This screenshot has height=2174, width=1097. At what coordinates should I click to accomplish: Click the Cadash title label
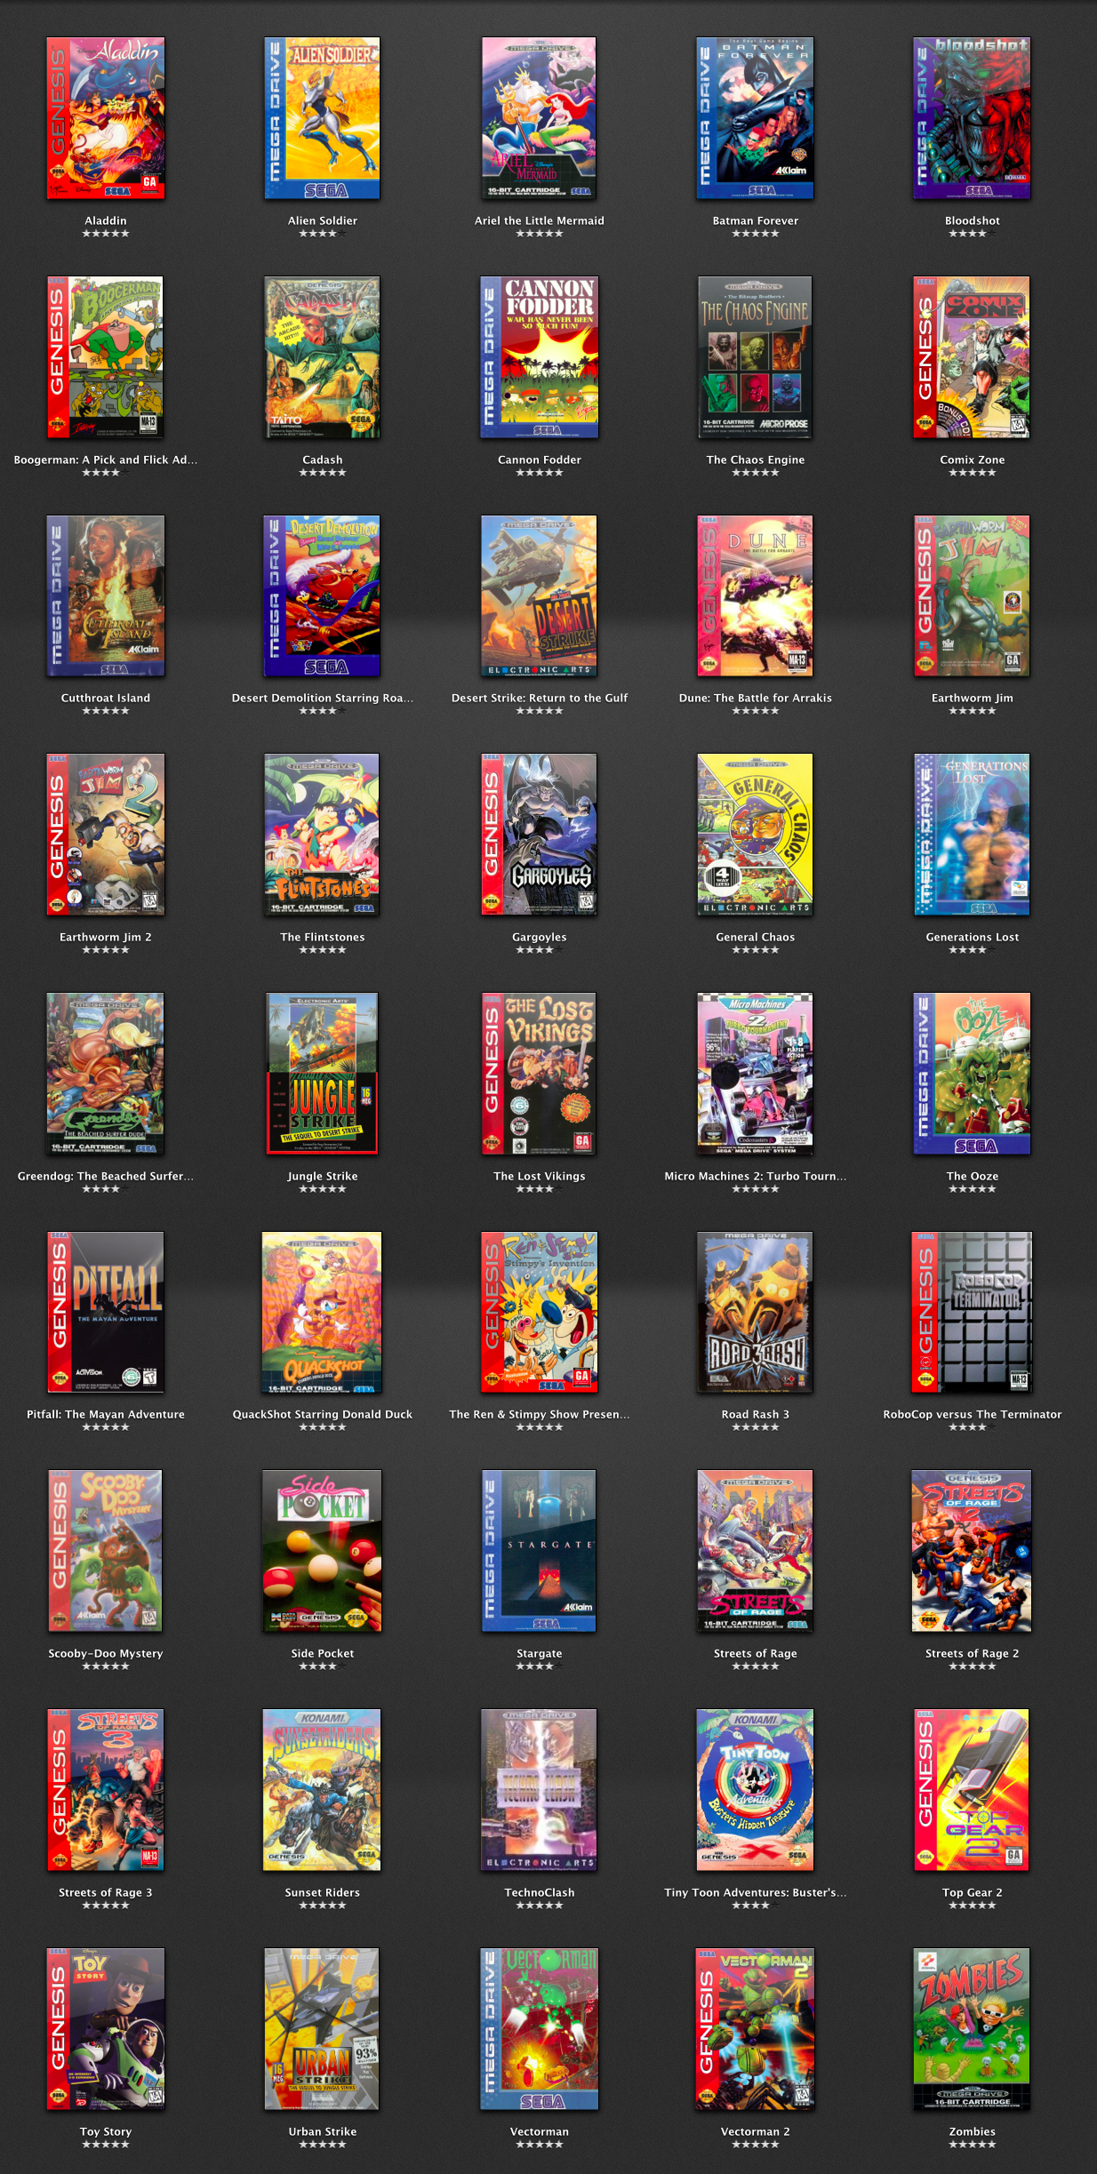pyautogui.click(x=322, y=460)
